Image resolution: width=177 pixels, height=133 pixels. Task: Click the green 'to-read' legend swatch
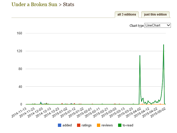[119, 125]
